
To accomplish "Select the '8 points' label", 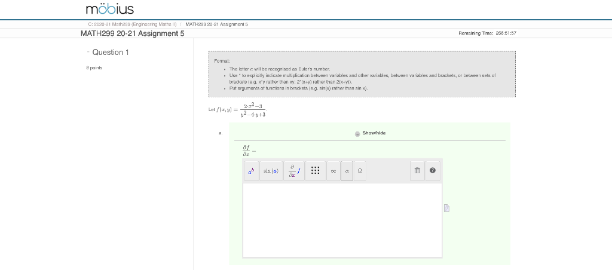I will [94, 68].
